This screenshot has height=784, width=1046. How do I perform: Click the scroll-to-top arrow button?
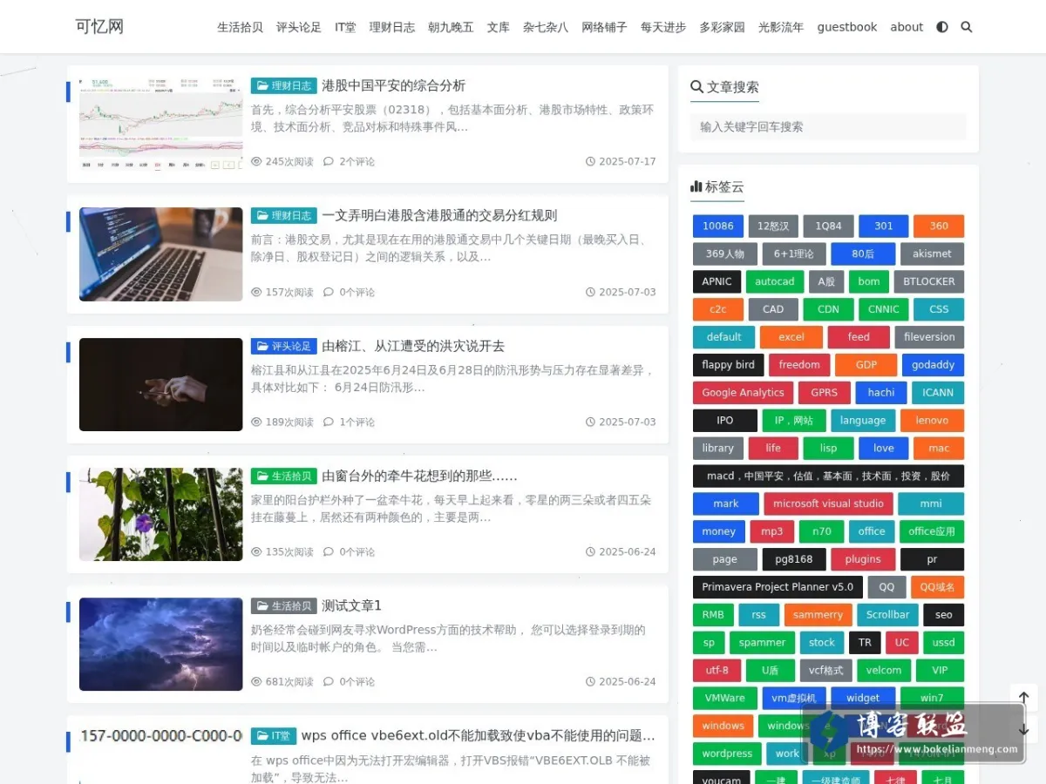(1023, 698)
